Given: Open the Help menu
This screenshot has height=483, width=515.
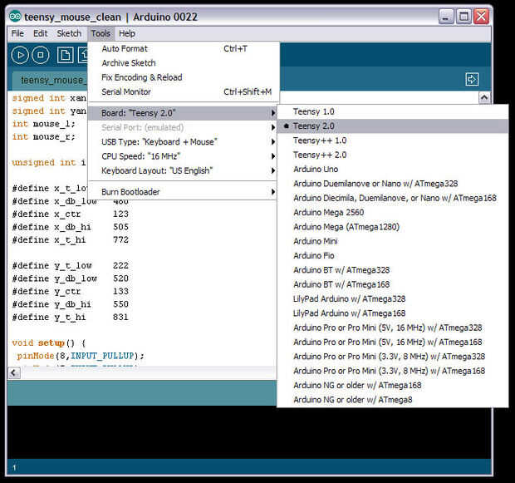Looking at the screenshot, I should (x=127, y=33).
